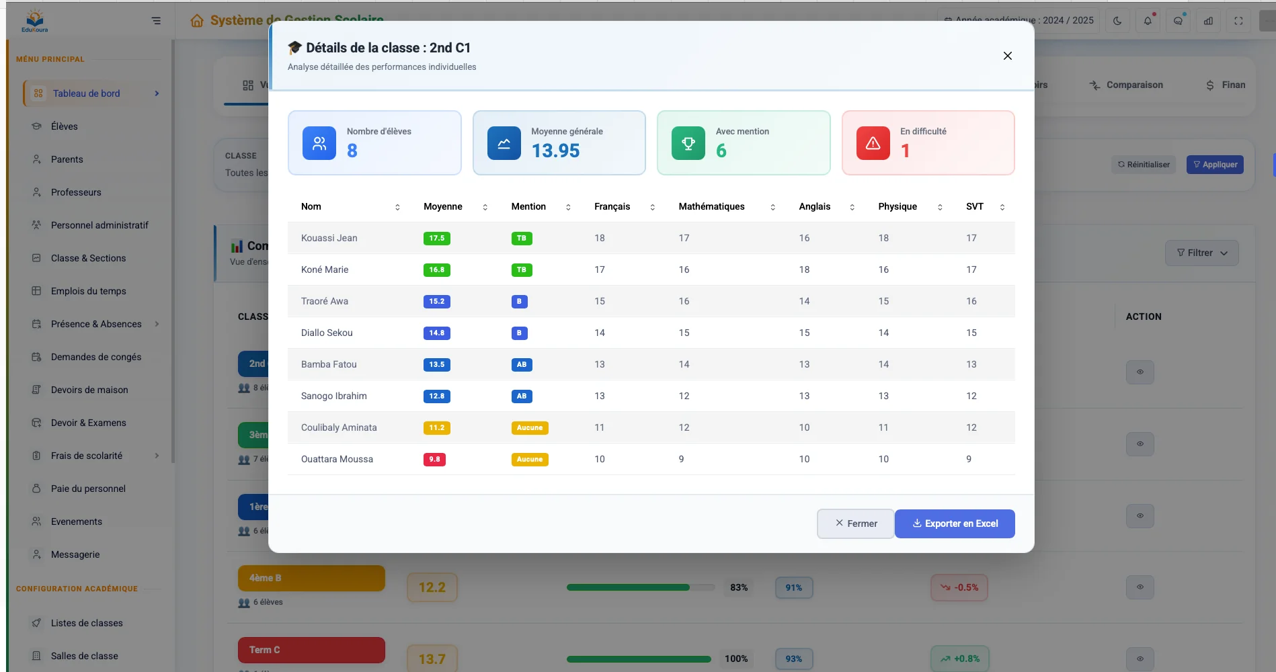Enter fullscreen mode with the expand icon

[1238, 21]
